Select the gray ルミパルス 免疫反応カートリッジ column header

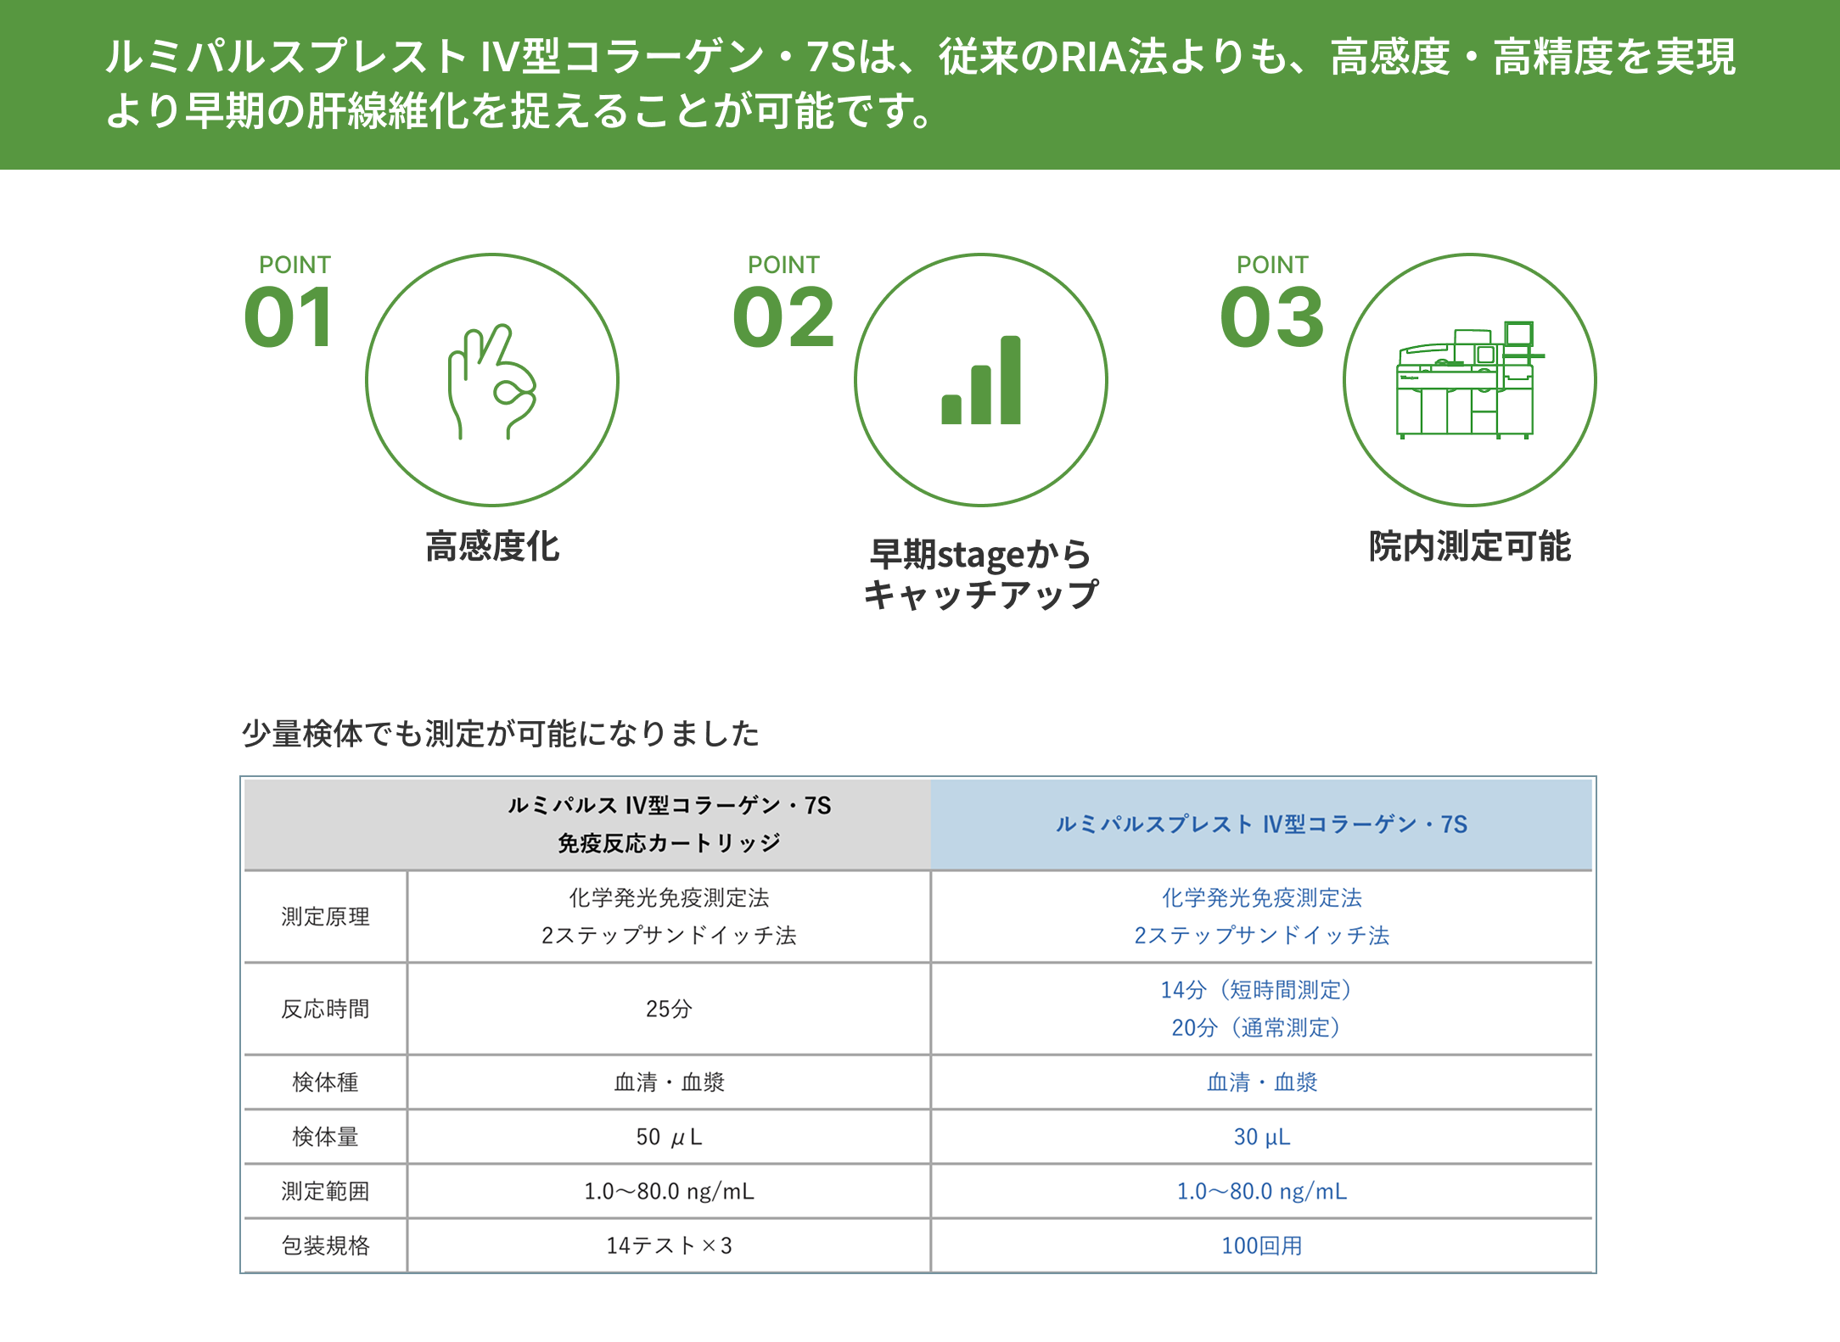[669, 824]
